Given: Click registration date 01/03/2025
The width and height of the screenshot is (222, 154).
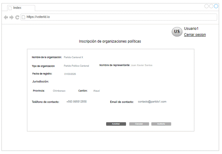Looking at the screenshot, I should pyautogui.click(x=70, y=74).
